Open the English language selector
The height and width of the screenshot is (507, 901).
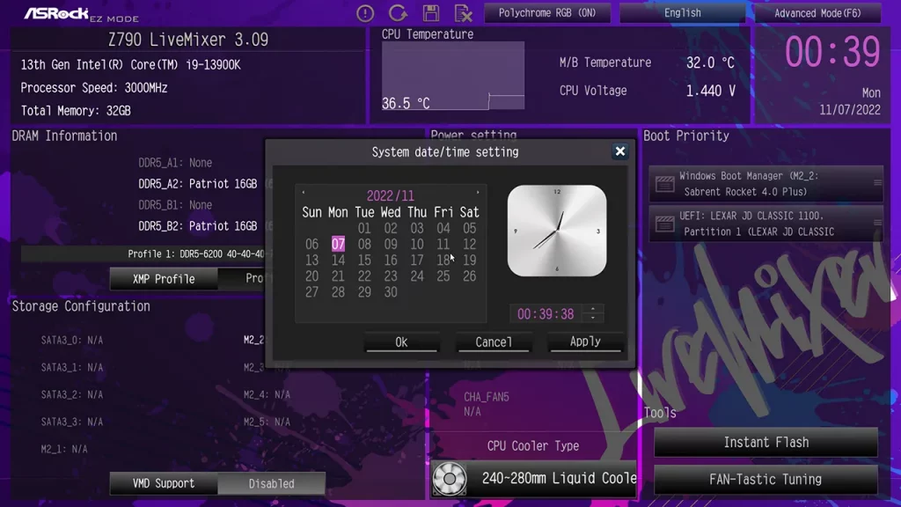tap(682, 12)
